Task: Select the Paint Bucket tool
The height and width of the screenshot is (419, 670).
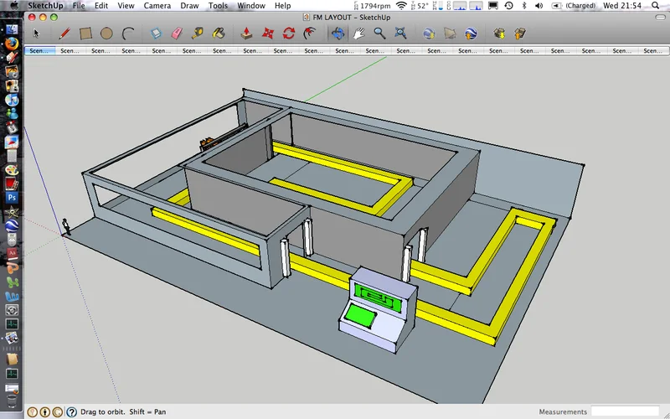Action: (219, 34)
